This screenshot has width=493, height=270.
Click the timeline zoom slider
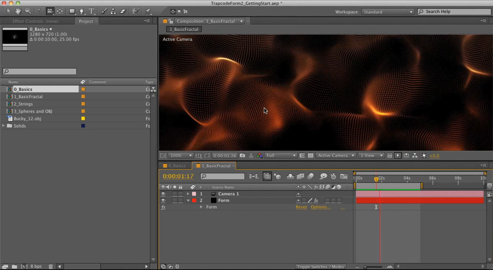click(x=373, y=267)
